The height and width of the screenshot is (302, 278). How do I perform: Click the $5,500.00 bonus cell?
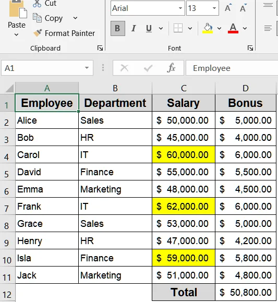click(x=246, y=172)
